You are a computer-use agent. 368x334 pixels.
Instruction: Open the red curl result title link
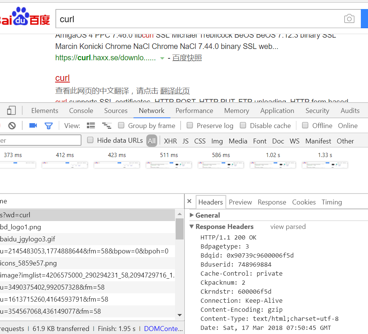coord(63,78)
